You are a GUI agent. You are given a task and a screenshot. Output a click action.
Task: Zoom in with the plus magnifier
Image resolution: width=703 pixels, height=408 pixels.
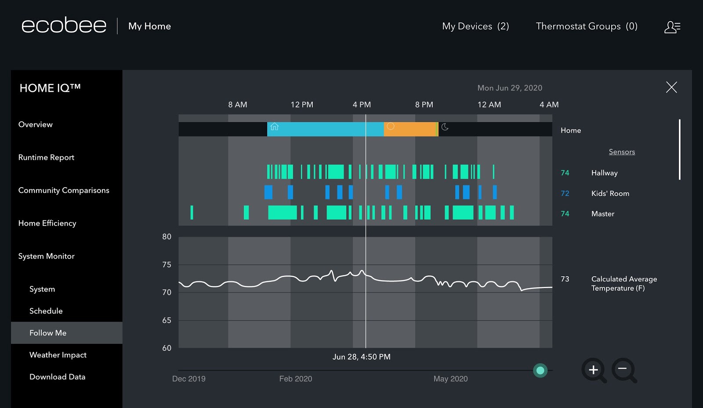[x=594, y=370]
